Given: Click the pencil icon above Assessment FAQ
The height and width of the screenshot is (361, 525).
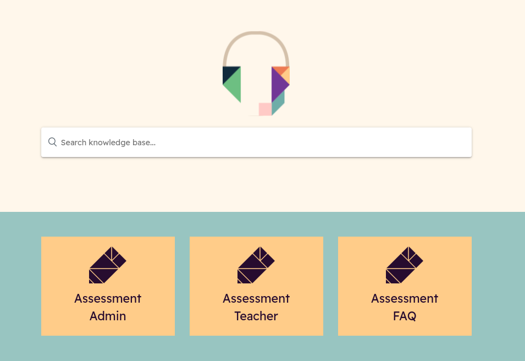Looking at the screenshot, I should tap(405, 265).
